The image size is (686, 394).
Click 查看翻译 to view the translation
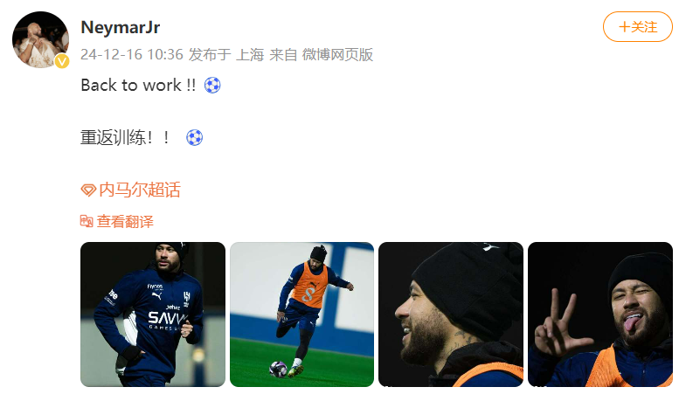(125, 221)
